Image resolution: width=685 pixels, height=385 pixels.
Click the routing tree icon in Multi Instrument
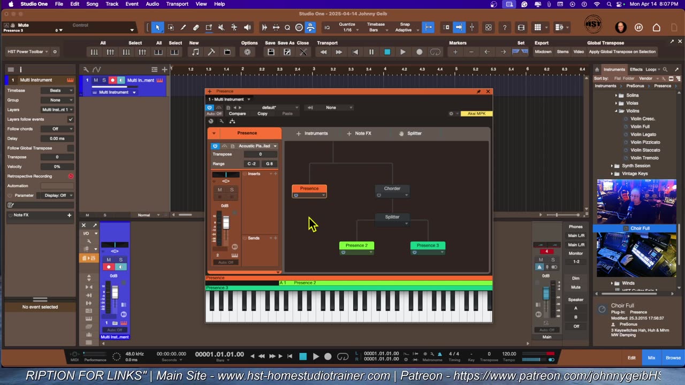232,121
